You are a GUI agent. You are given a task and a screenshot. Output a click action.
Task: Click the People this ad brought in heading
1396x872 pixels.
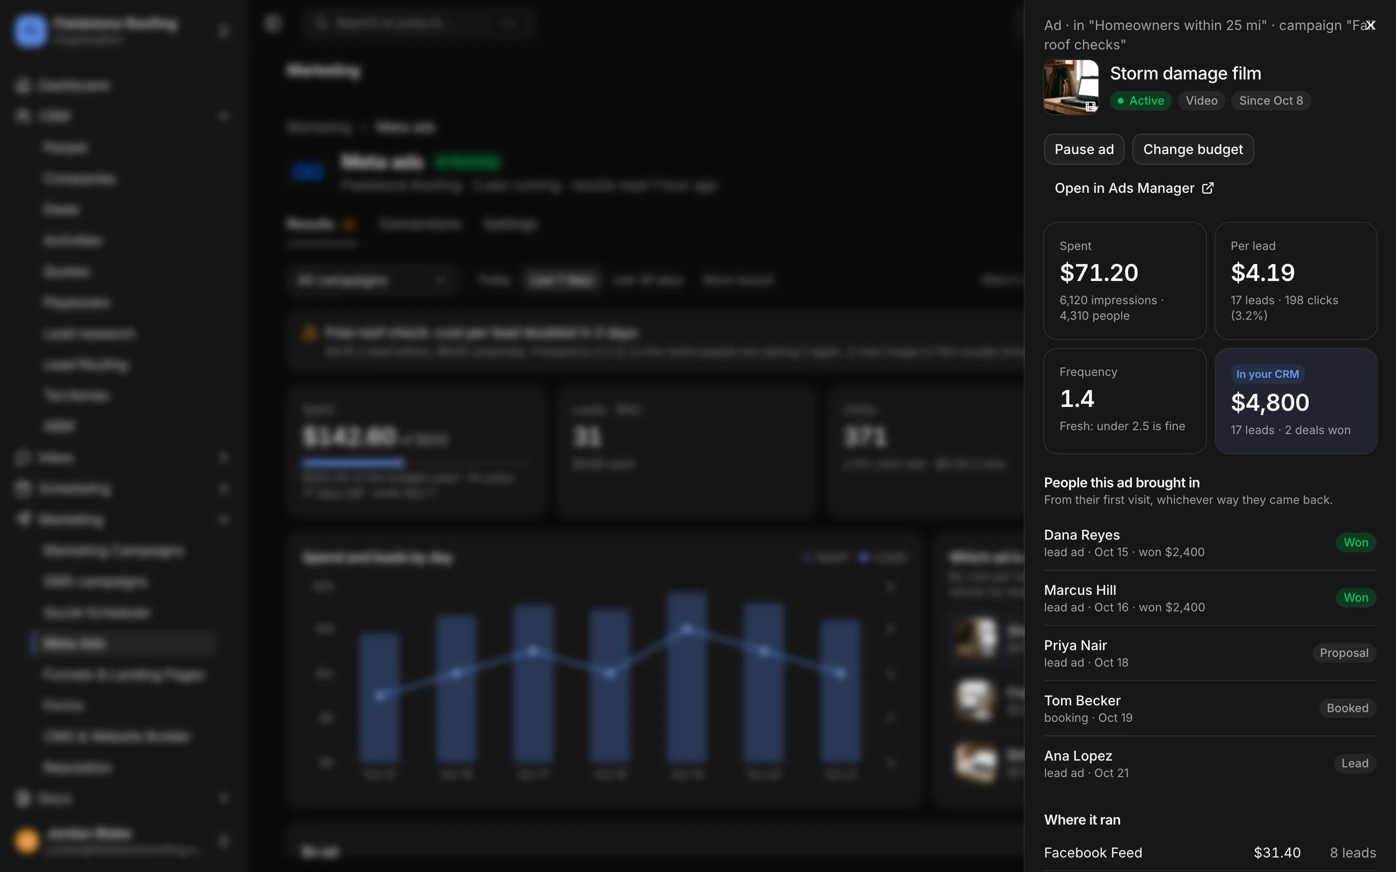click(x=1122, y=483)
